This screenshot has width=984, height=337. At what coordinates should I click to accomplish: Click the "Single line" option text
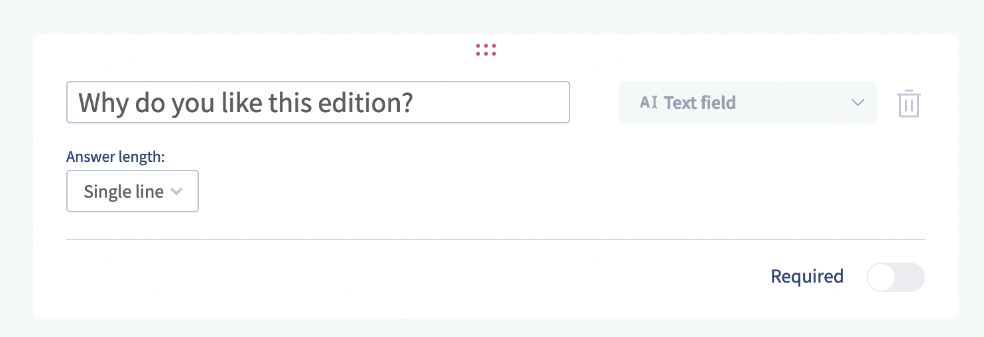pos(123,192)
